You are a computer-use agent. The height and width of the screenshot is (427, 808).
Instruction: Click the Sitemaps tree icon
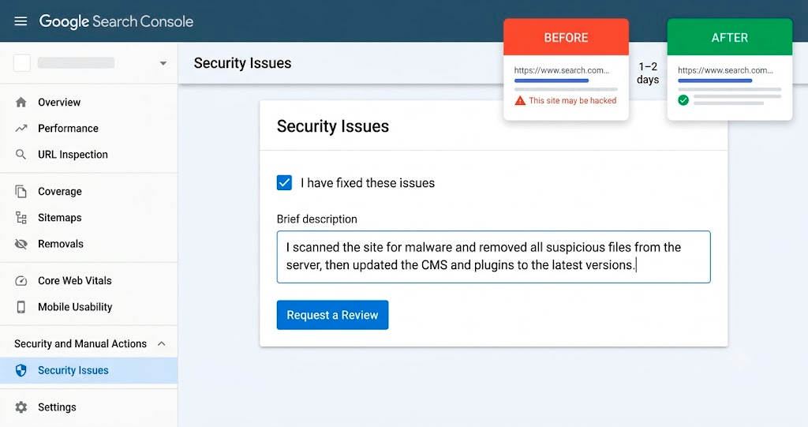[21, 218]
